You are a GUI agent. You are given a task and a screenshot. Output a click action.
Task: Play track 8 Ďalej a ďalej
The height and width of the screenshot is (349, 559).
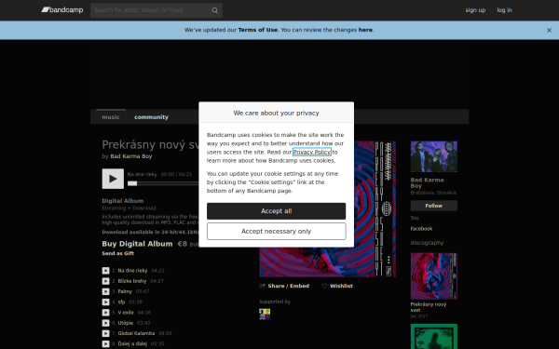[x=105, y=343]
